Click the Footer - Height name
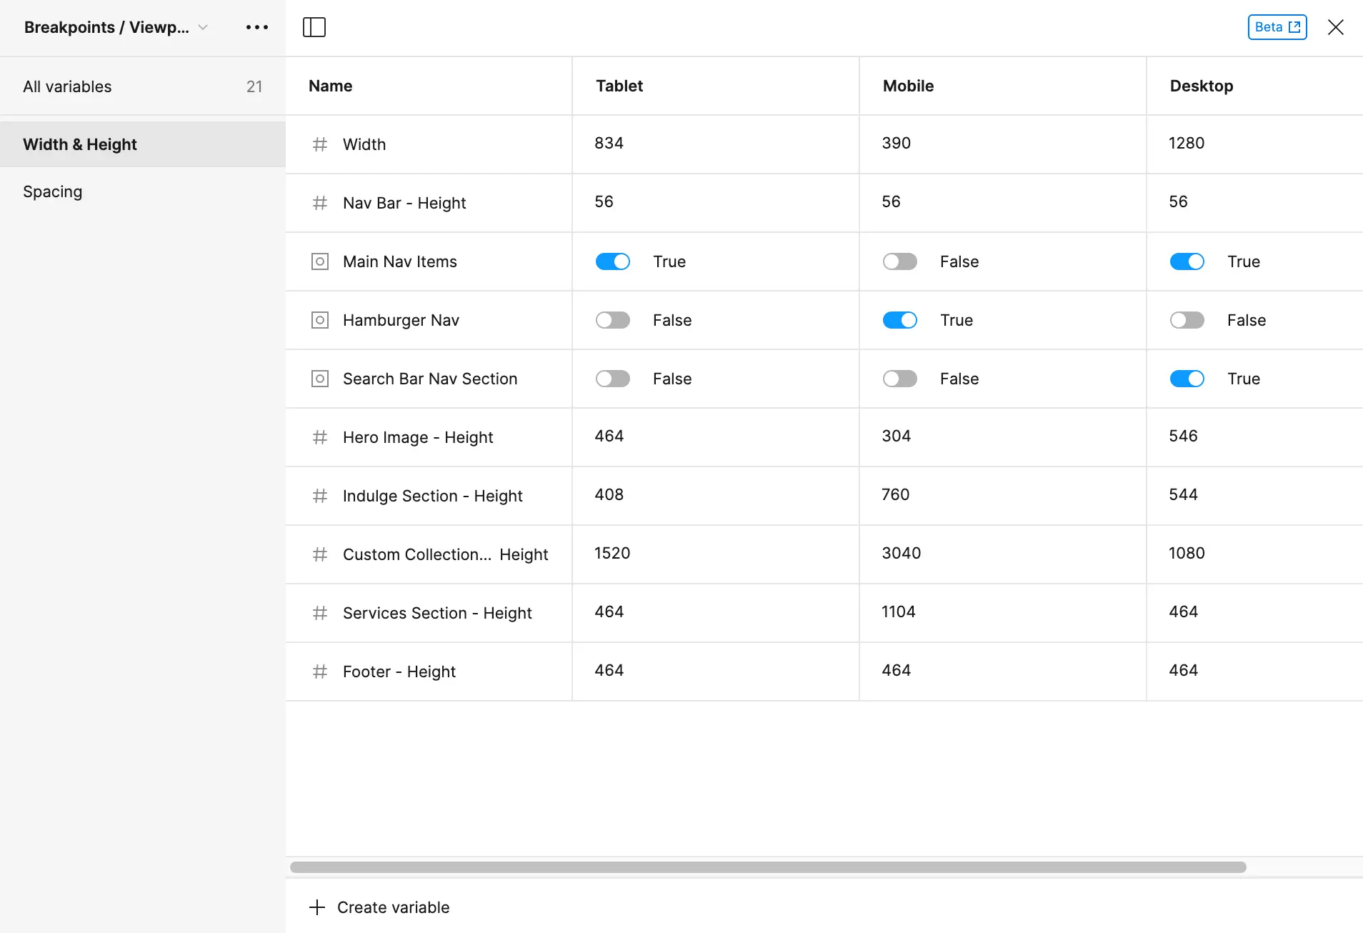Screen dimensions: 1363x933 [x=399, y=672]
